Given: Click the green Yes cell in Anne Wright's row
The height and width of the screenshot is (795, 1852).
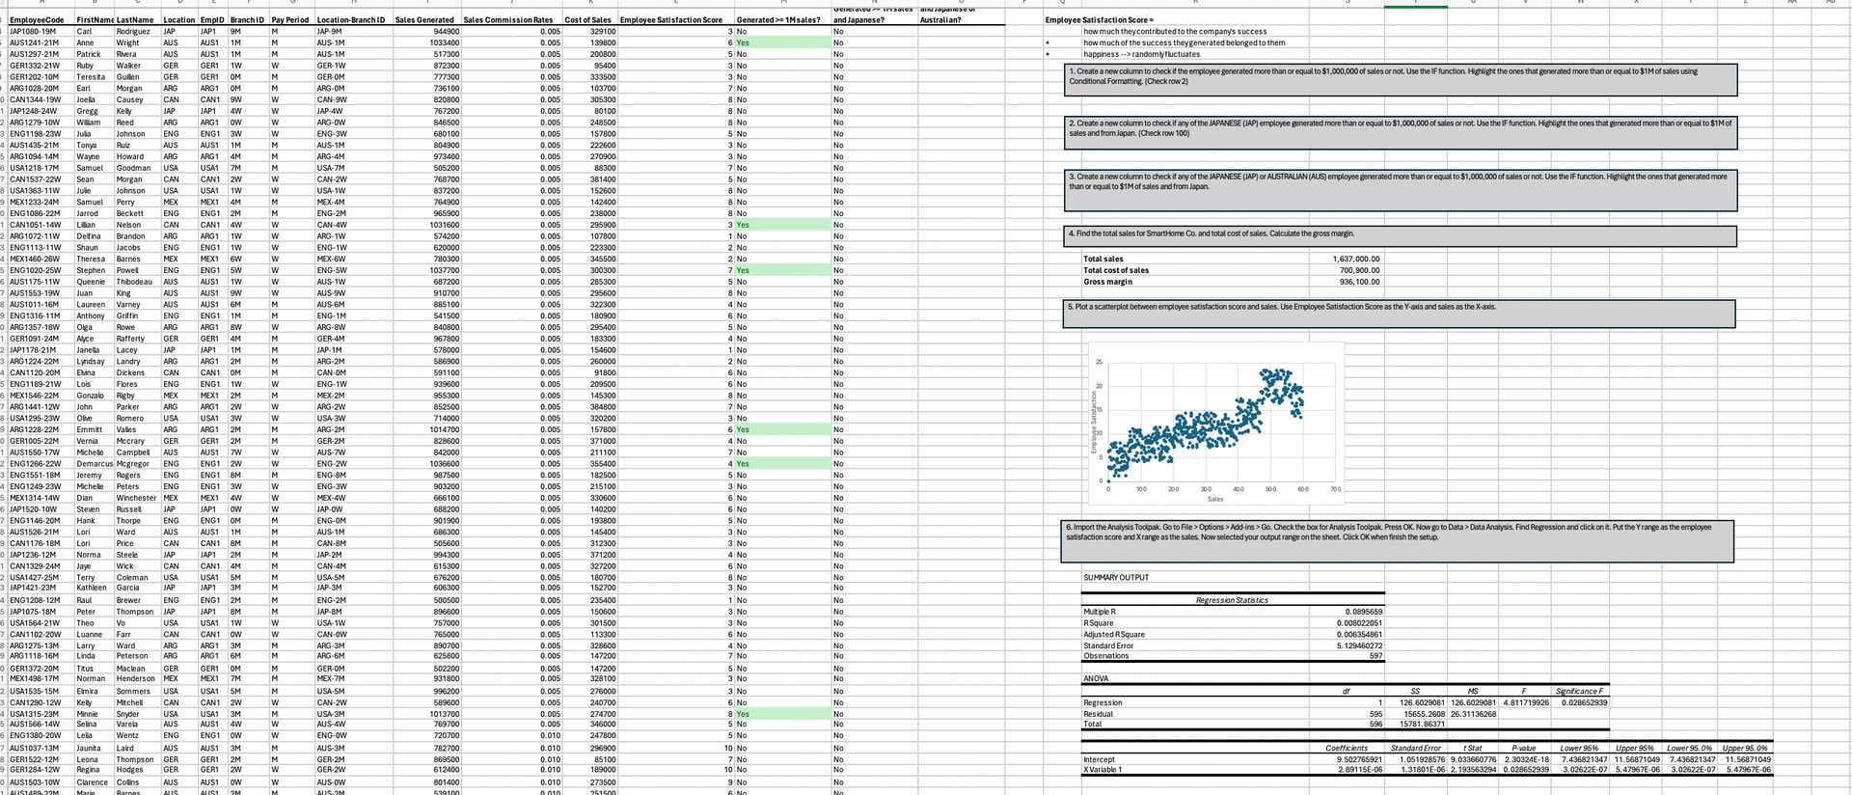Looking at the screenshot, I should (782, 43).
